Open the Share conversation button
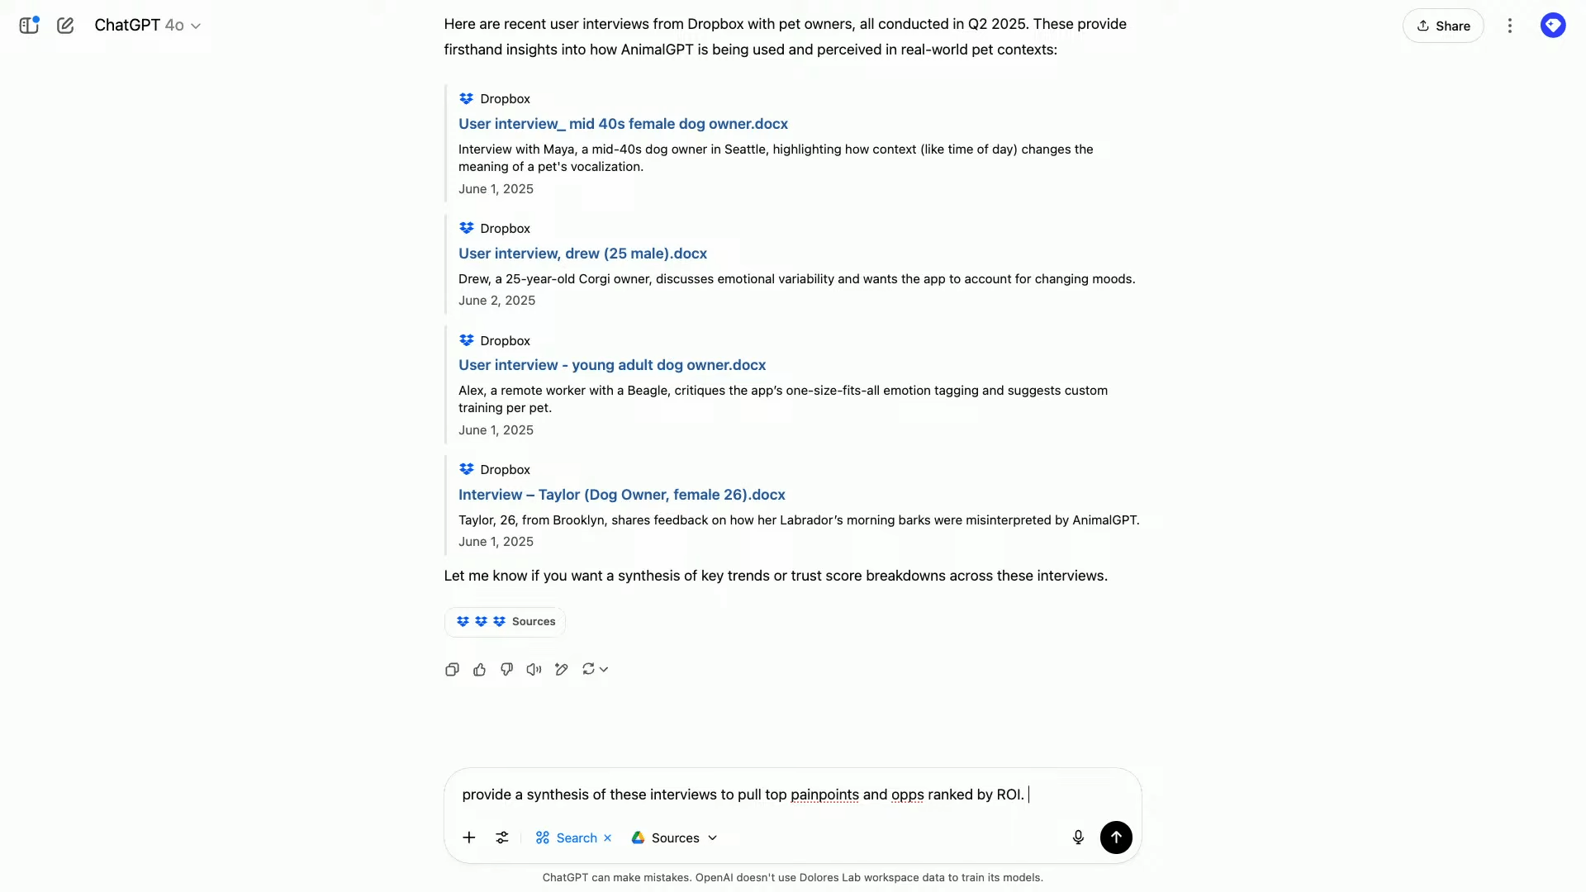 (1442, 26)
